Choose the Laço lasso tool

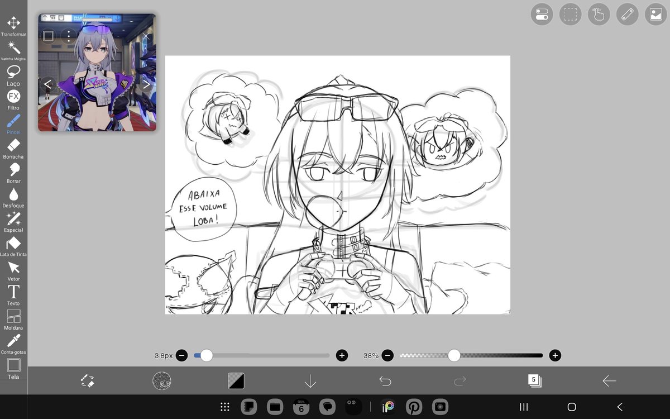pyautogui.click(x=13, y=75)
